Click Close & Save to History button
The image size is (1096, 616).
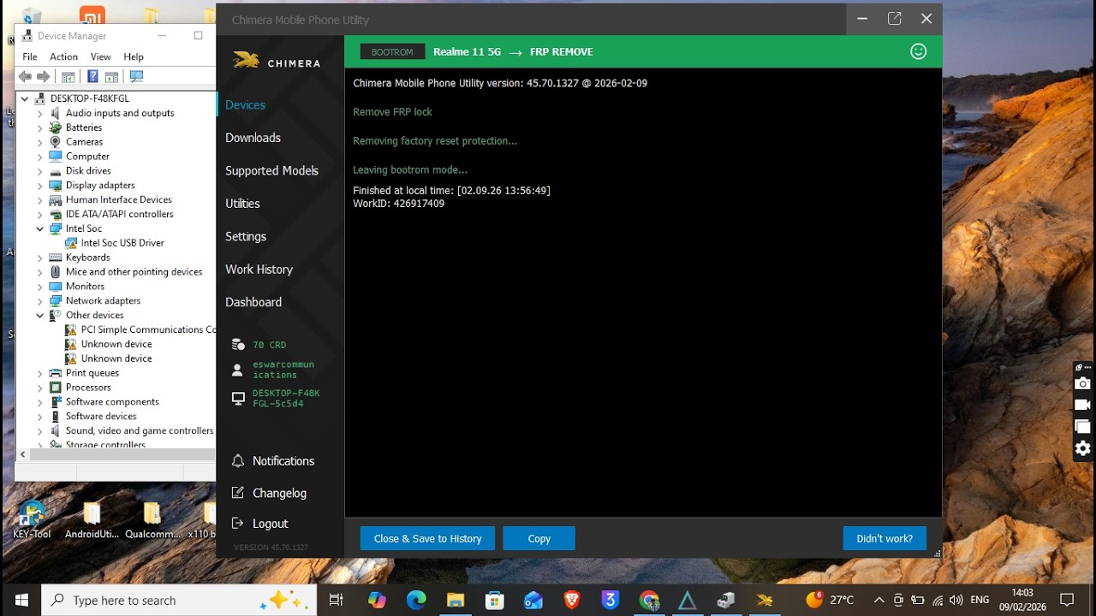(x=427, y=538)
